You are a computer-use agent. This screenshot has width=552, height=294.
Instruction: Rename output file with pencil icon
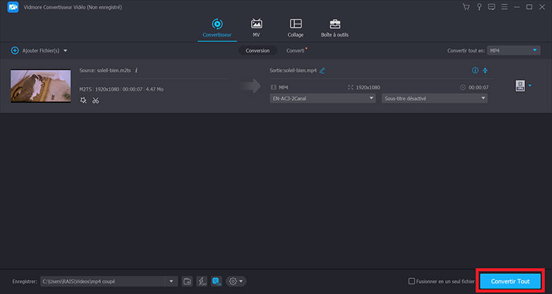click(x=322, y=70)
